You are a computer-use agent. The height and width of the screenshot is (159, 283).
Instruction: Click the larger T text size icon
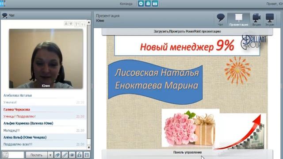coord(76,24)
